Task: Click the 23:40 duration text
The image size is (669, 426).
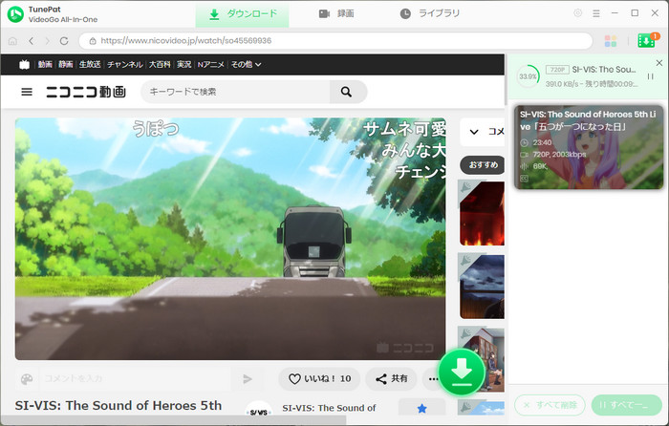Action: pyautogui.click(x=542, y=143)
